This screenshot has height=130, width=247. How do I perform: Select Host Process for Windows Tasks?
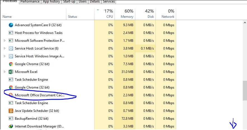[x=39, y=33]
